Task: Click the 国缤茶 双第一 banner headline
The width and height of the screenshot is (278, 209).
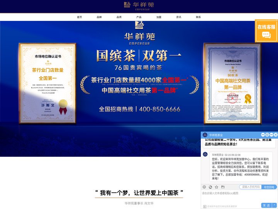Action: (x=139, y=56)
